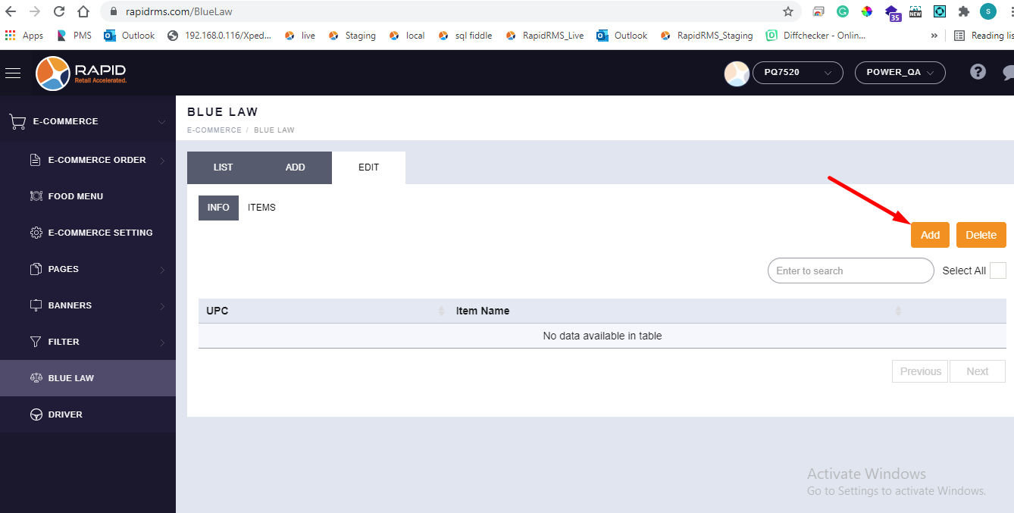The image size is (1014, 513).
Task: Open the POWER_QA user dropdown
Action: click(x=900, y=73)
